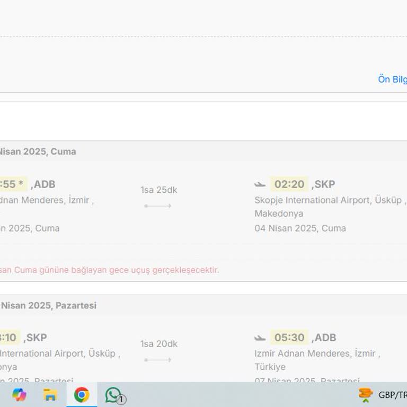Click the ,ADB arrival code beside 05:30

coord(324,338)
